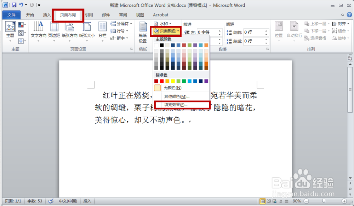Pick standard yellow color swatch

click(x=173, y=81)
